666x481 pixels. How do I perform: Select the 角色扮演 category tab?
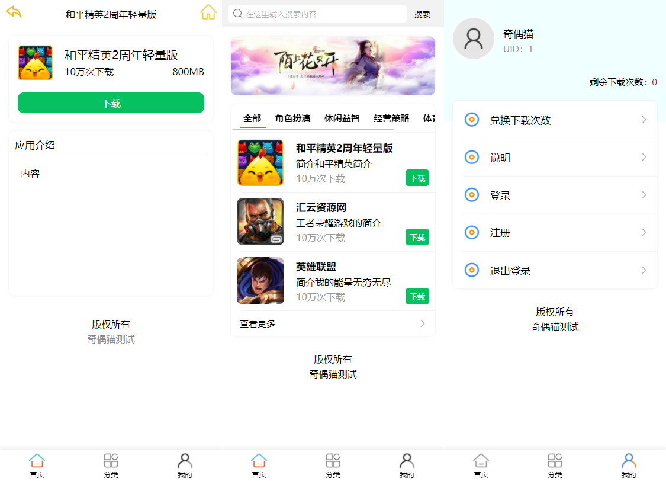click(x=292, y=118)
